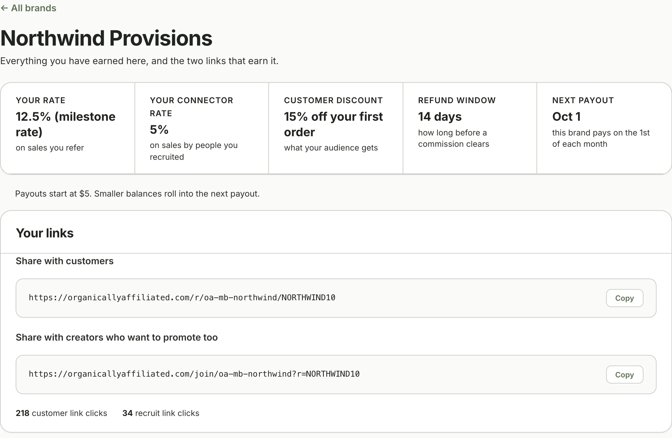Click the REFUND WINDOW label

tap(457, 100)
